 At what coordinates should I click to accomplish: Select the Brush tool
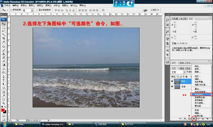[x=4, y=50]
